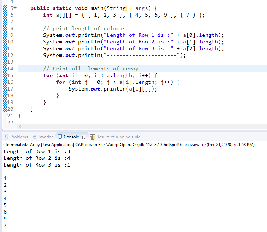Collapse the main method fold marker
The height and width of the screenshot is (232, 267).
tap(15, 8)
